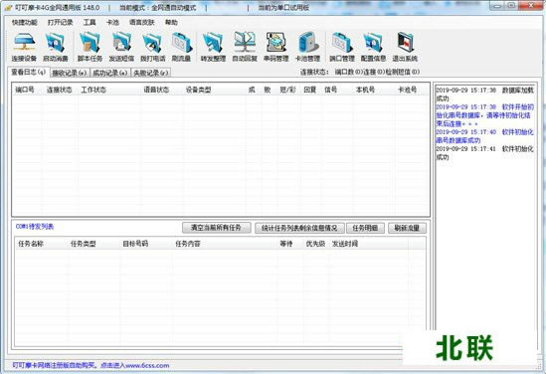Click the 优先级 column header

[315, 244]
